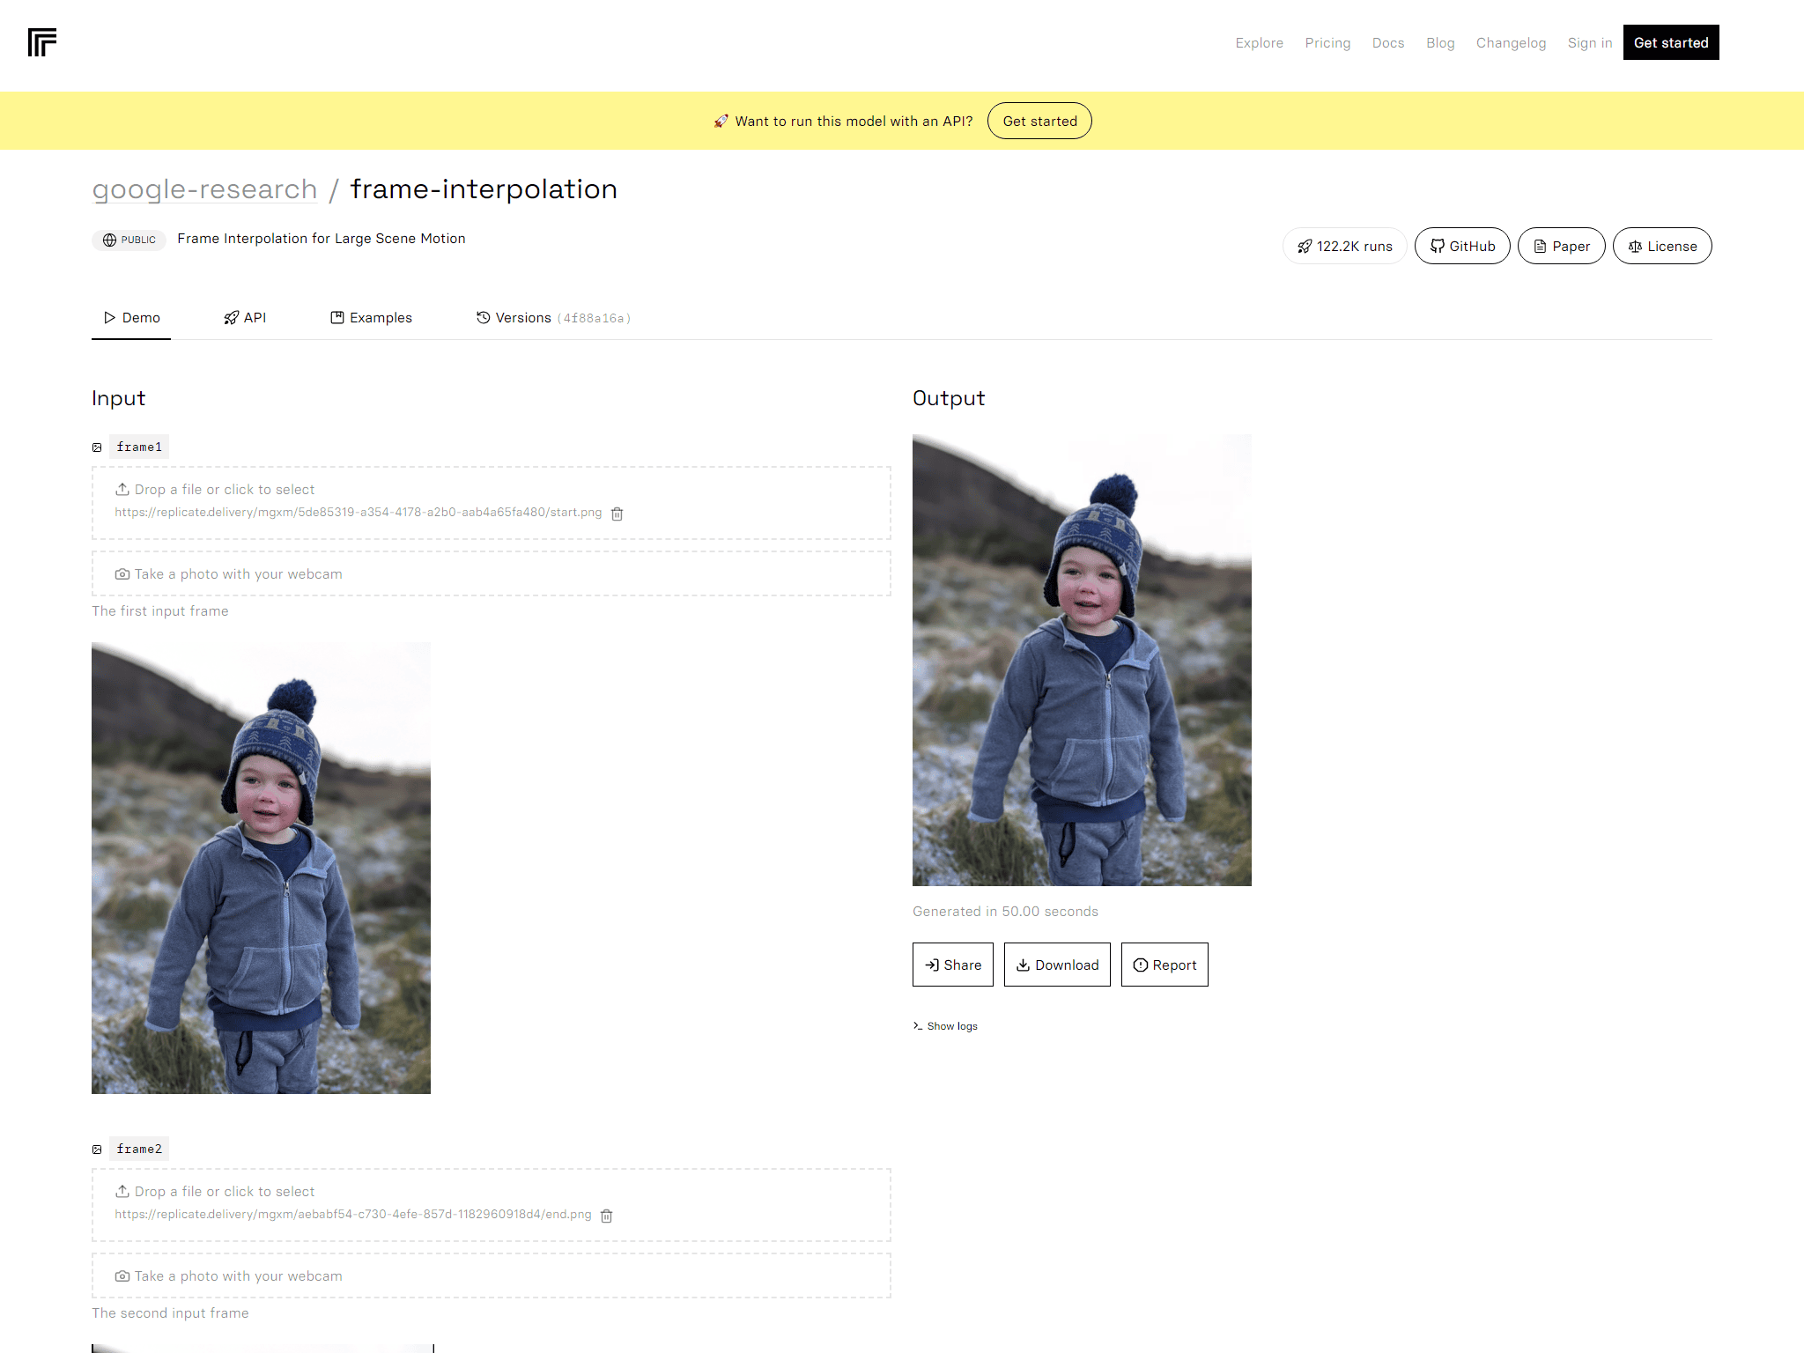1804x1353 pixels.
Task: Delete the end.png file with trash icon
Action: [x=607, y=1216]
